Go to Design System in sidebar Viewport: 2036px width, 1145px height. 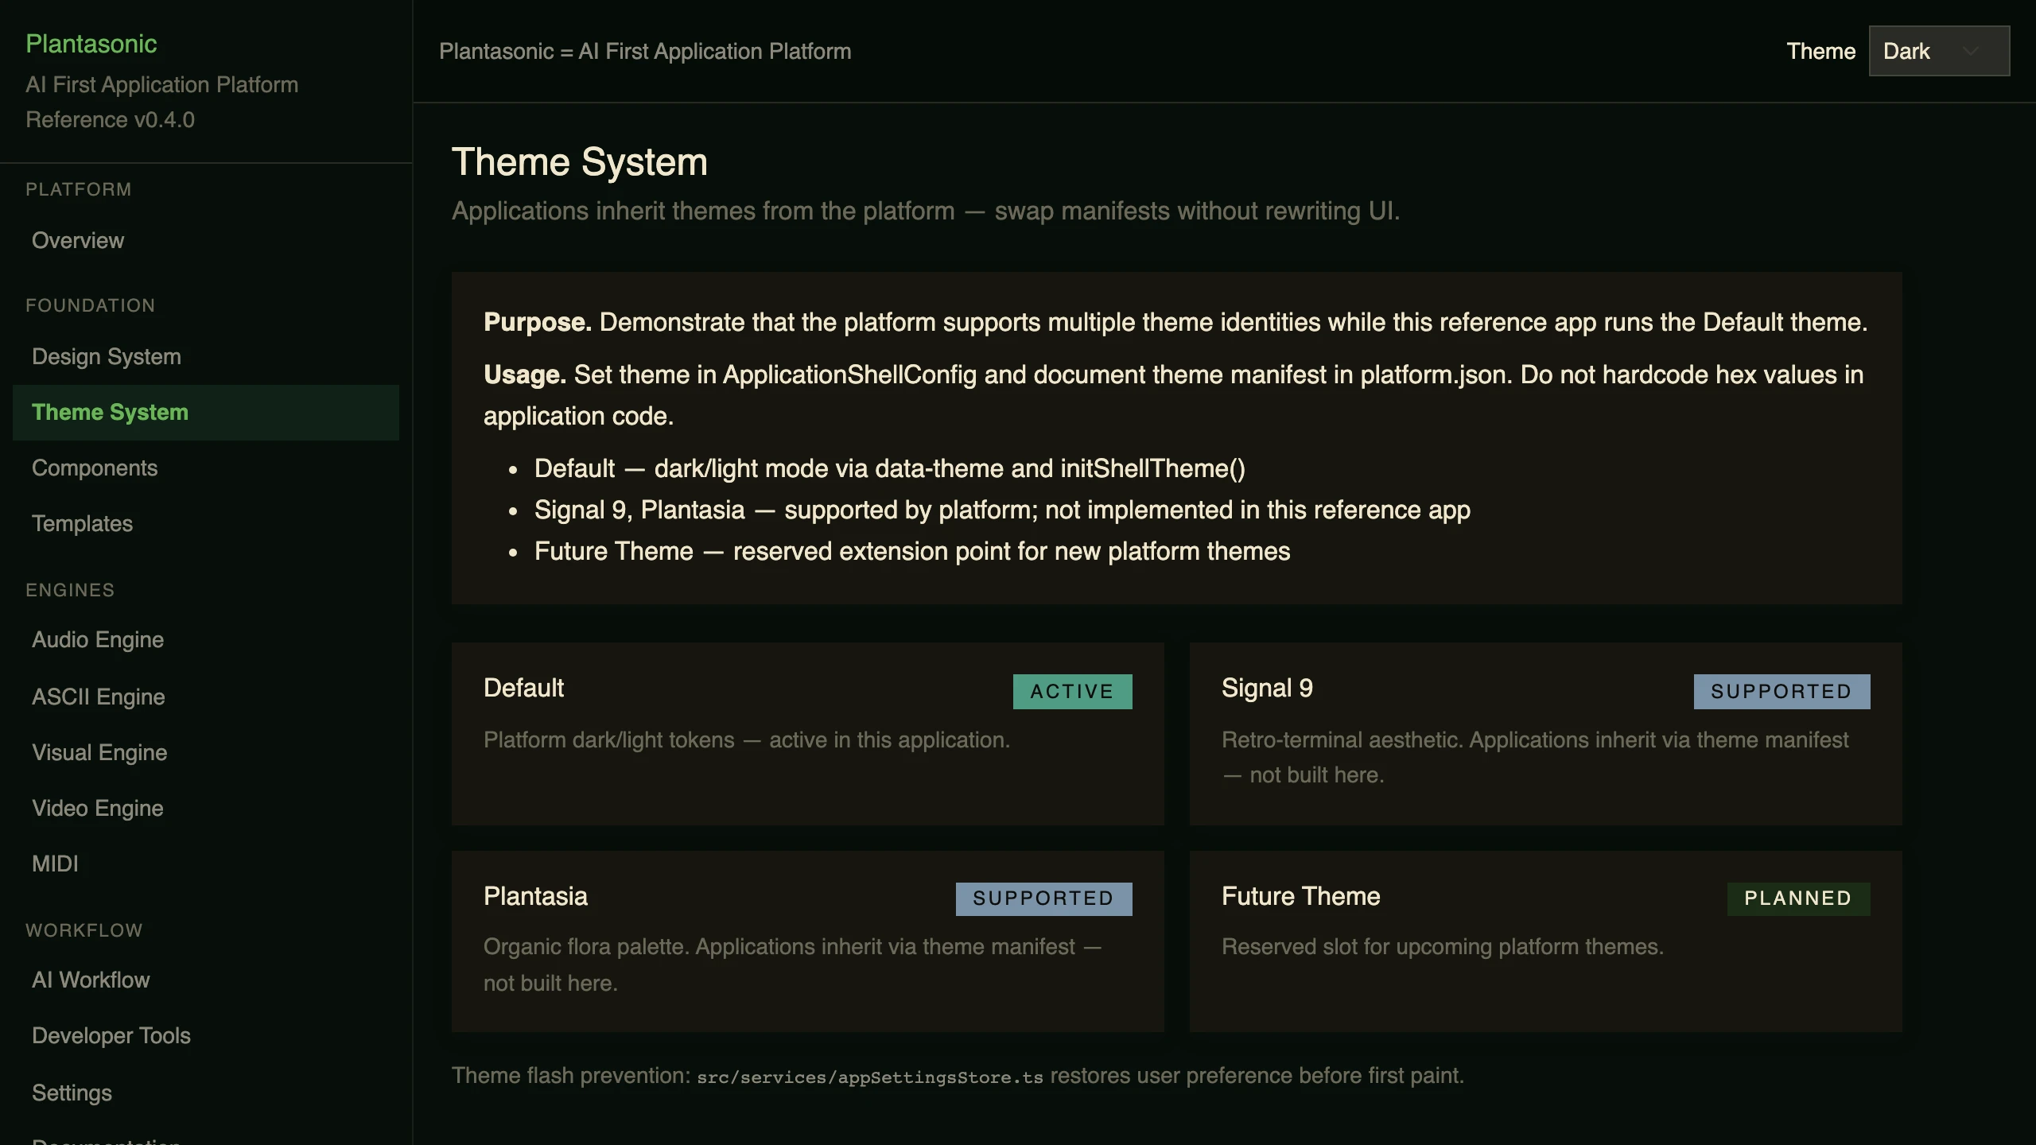point(206,356)
